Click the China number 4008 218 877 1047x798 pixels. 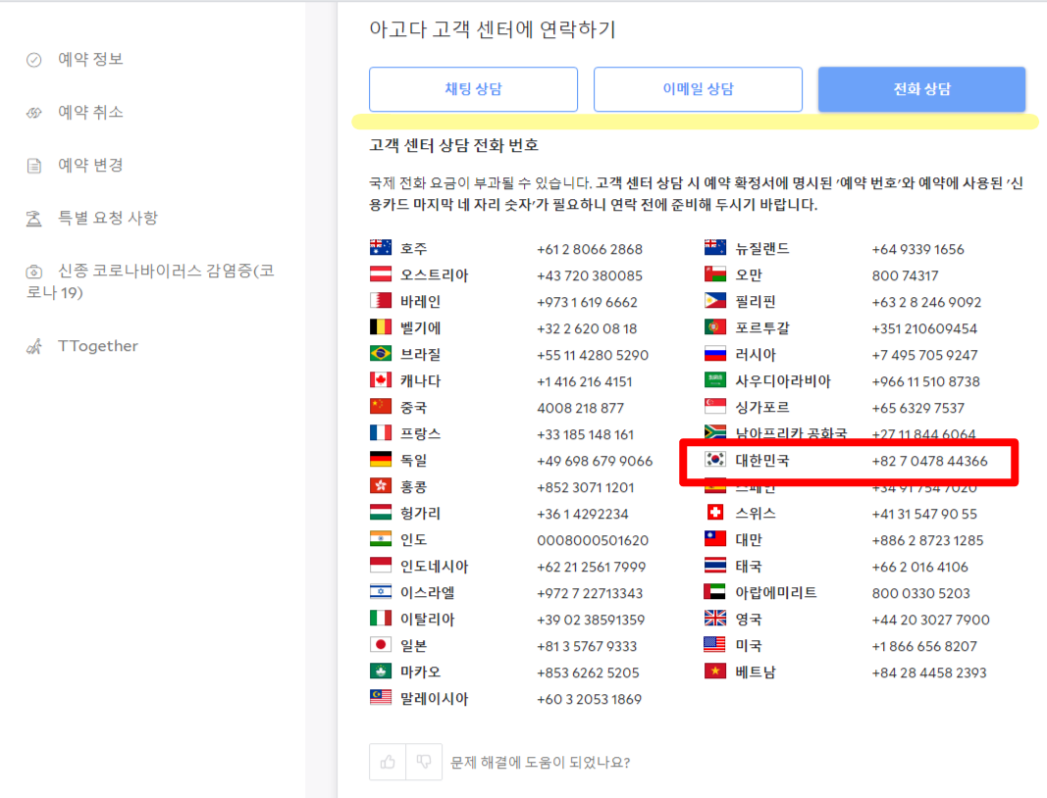click(580, 408)
